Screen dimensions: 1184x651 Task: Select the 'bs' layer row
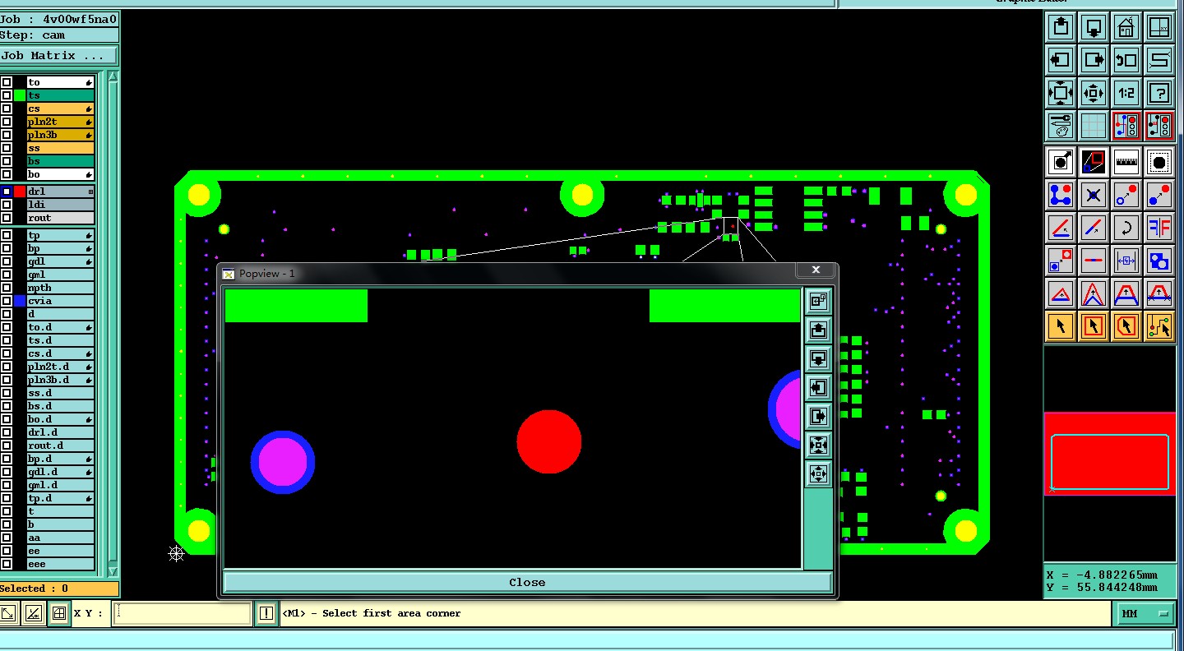pos(61,161)
